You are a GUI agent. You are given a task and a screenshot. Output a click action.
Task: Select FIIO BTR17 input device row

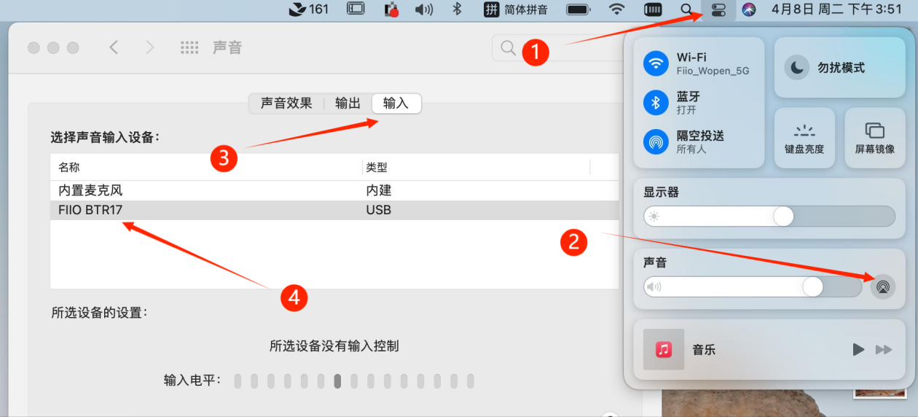tap(219, 210)
